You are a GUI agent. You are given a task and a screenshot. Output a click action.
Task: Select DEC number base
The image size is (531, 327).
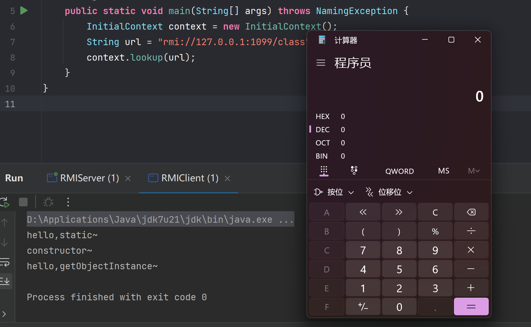399,130
